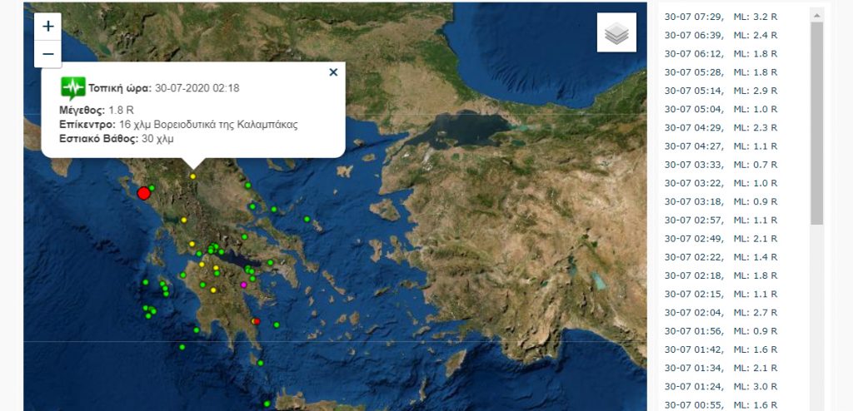Open the 30-07 06:39 ML 2.4 R event
The height and width of the screenshot is (411, 853).
tap(721, 35)
